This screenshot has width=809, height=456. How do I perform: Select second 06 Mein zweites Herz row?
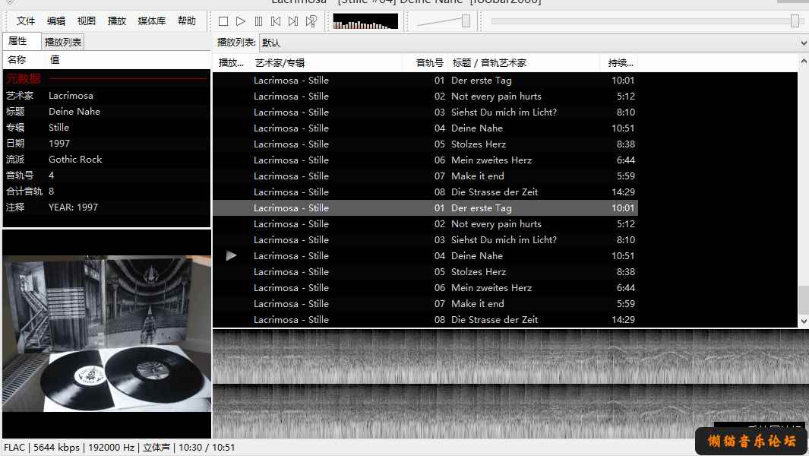coord(425,288)
